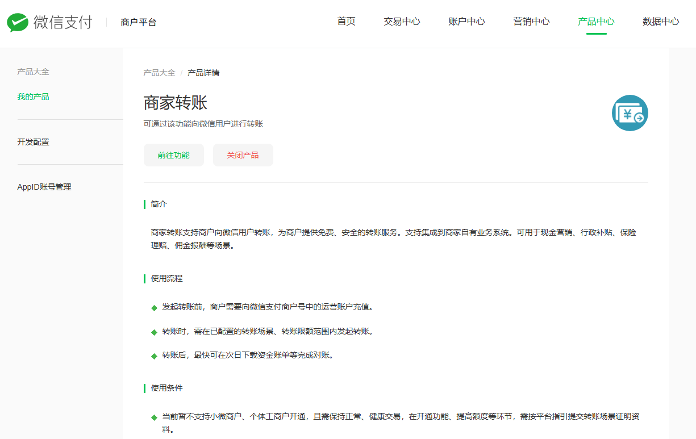Viewport: 696px width, 439px height.
Task: Open the 账户中心 navigation item
Action: tap(466, 22)
